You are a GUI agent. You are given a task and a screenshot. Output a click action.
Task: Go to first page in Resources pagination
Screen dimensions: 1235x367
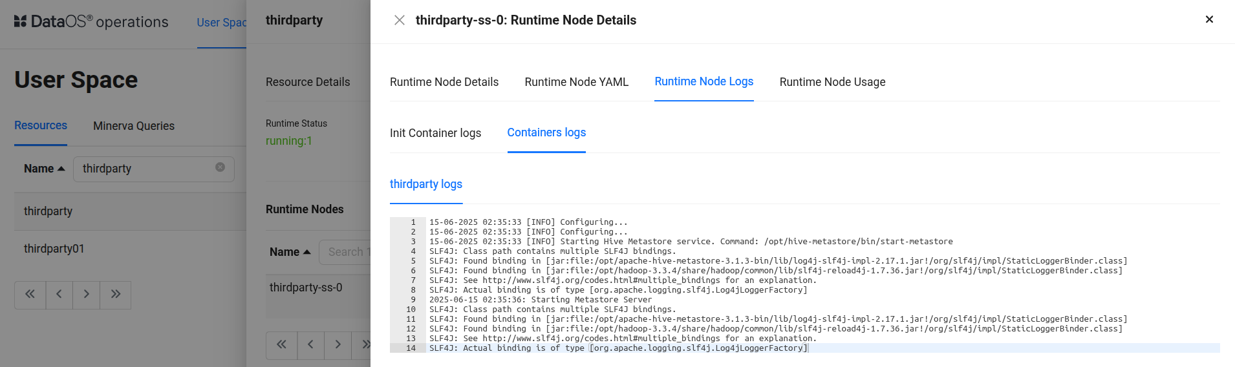tap(30, 295)
